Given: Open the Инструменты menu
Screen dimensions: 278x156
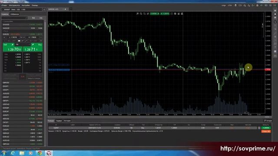Looking at the screenshot, I should [x=14, y=5].
